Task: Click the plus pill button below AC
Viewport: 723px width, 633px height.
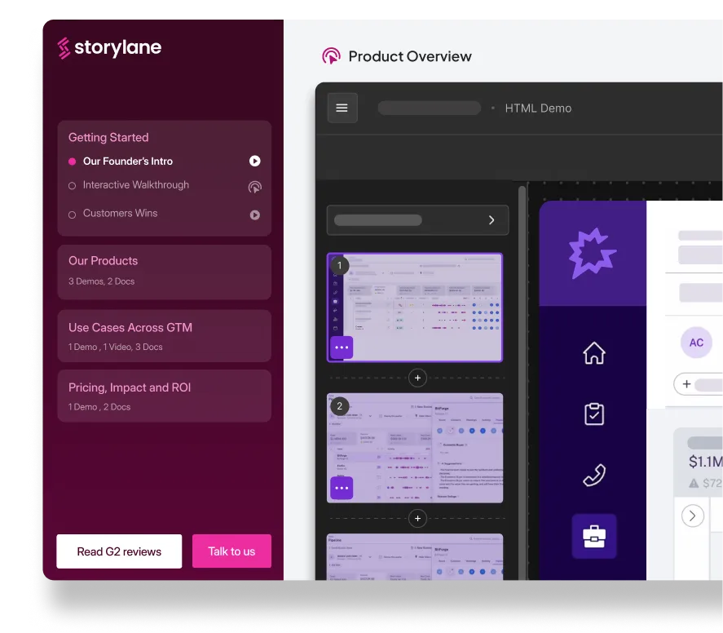Action: pyautogui.click(x=698, y=384)
